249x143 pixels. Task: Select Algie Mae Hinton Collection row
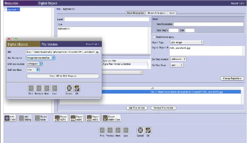tap(125, 64)
